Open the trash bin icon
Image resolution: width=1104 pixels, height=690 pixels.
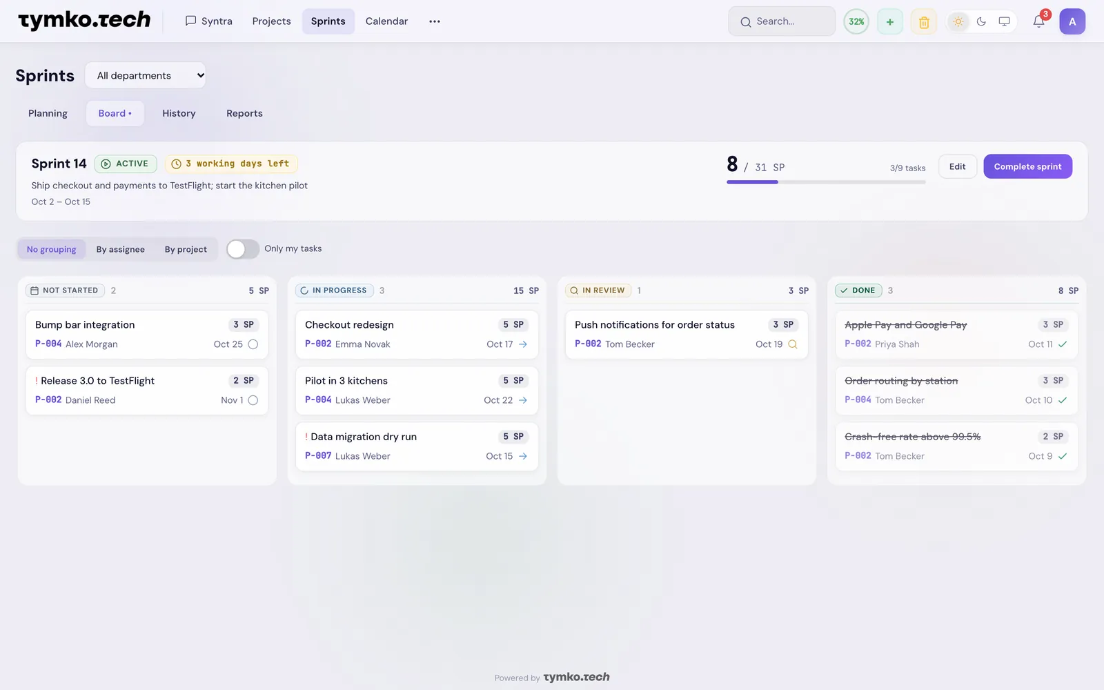(x=923, y=22)
